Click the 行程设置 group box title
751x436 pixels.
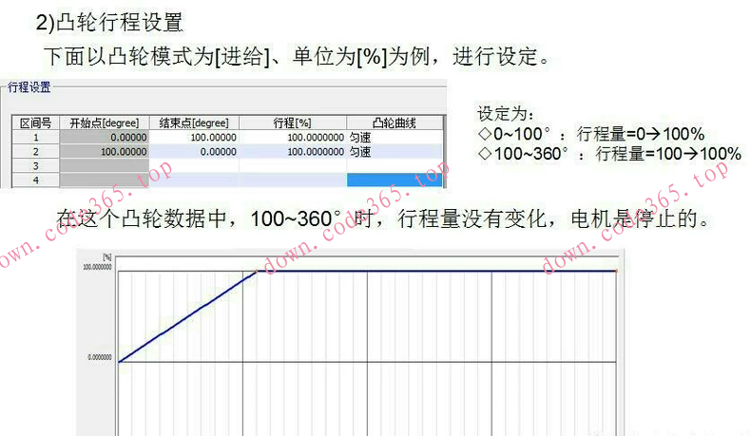coord(29,87)
